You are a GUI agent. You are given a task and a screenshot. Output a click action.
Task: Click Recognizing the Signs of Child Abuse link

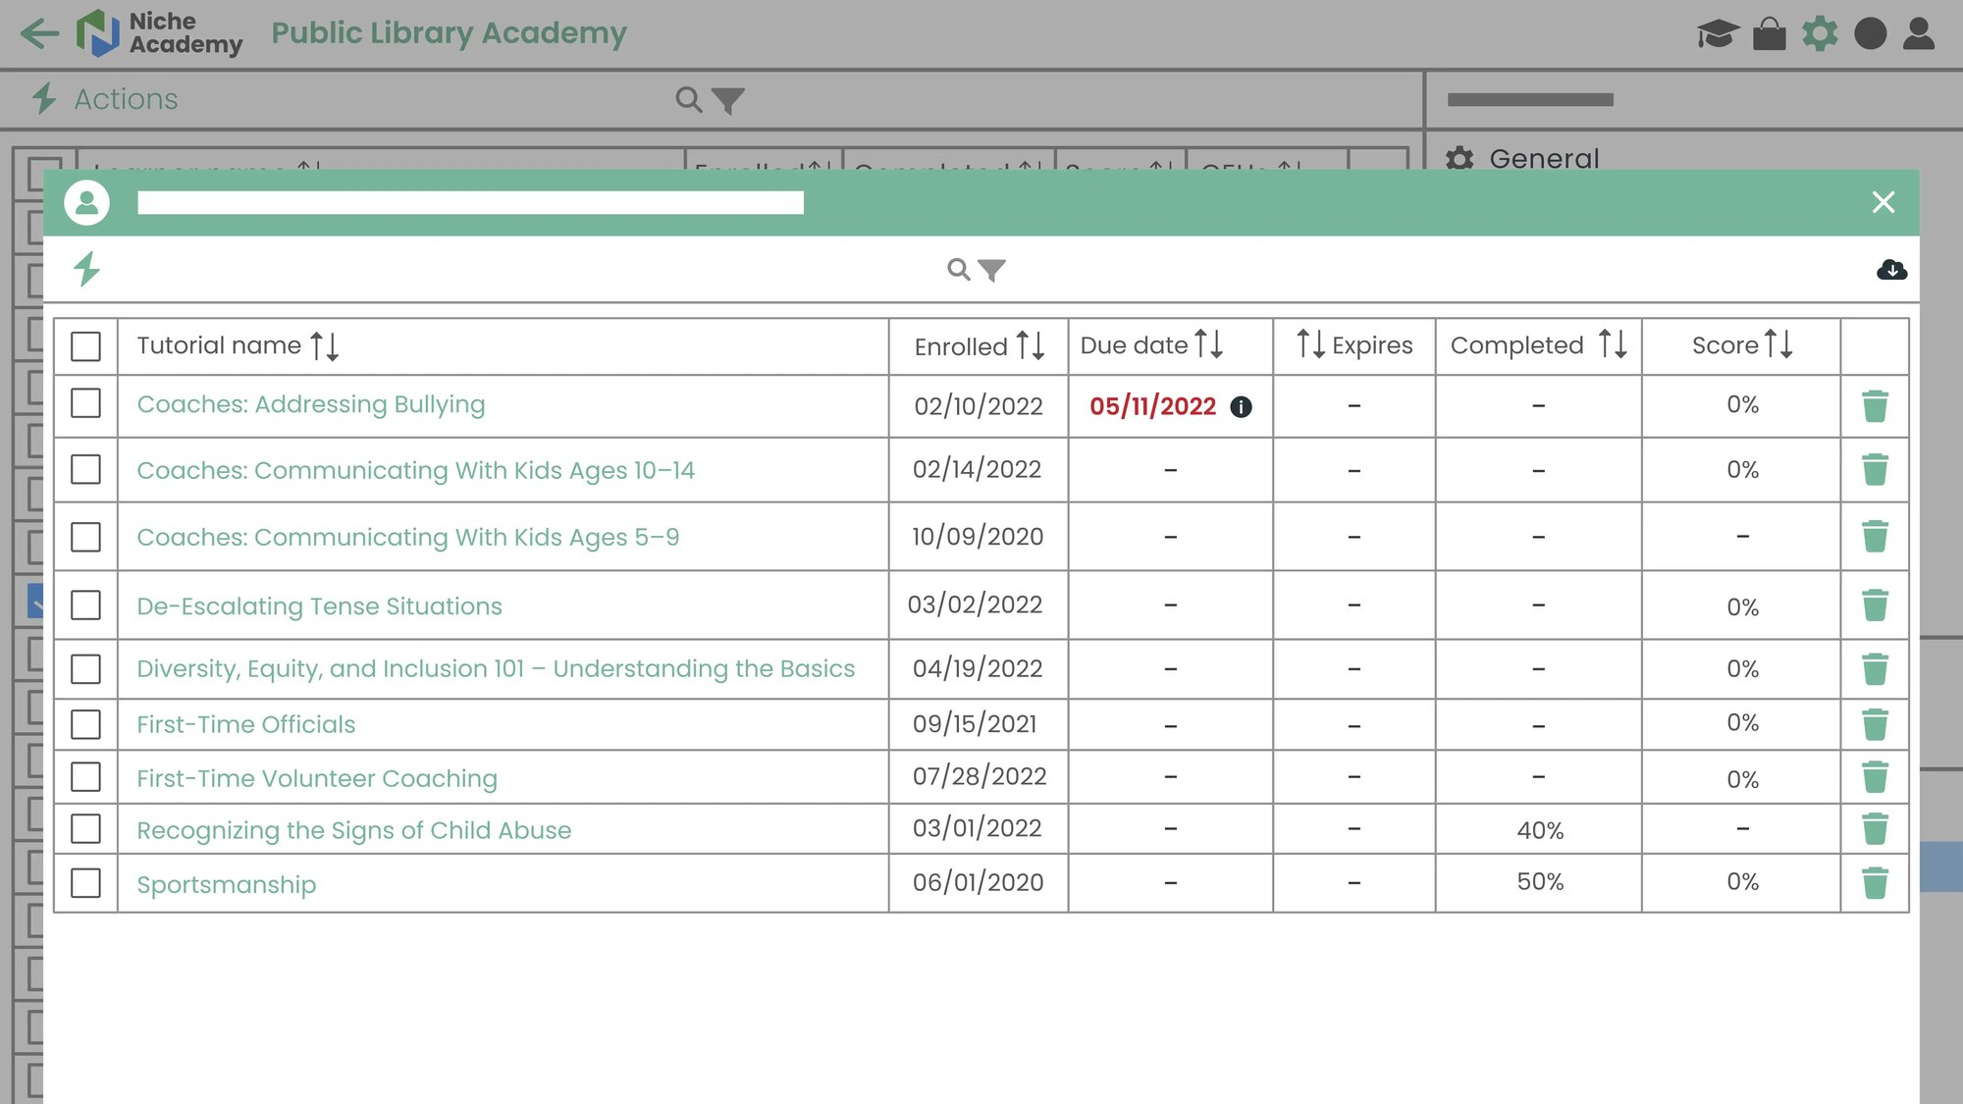[x=354, y=829]
